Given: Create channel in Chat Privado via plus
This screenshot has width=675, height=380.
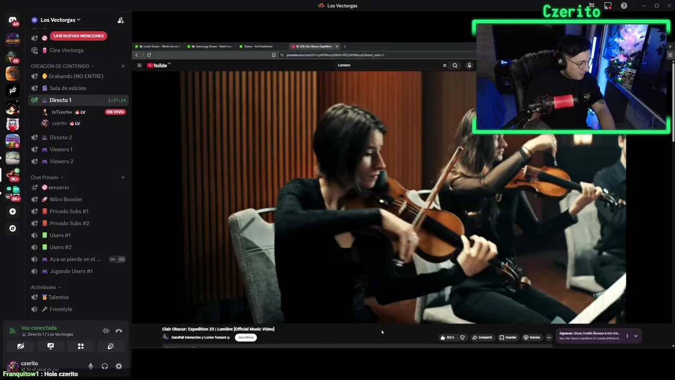Looking at the screenshot, I should tap(123, 177).
